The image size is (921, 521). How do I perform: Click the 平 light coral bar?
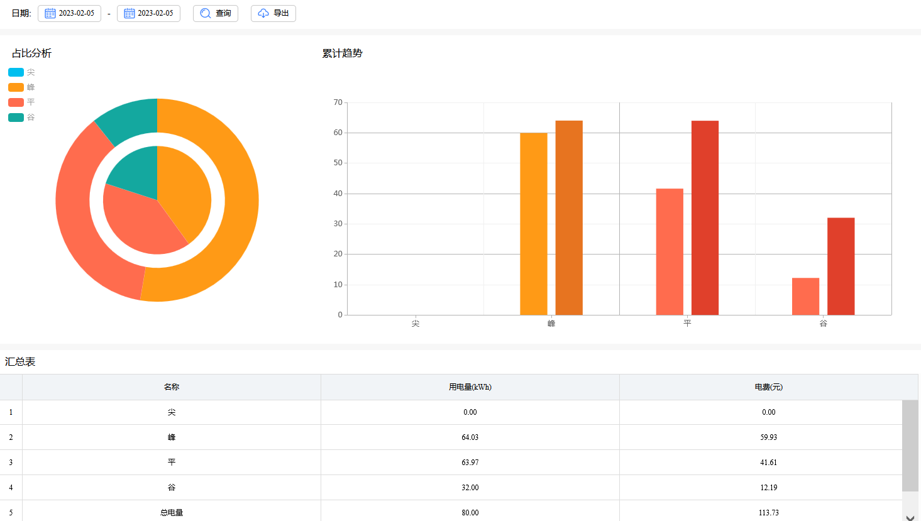coord(670,251)
